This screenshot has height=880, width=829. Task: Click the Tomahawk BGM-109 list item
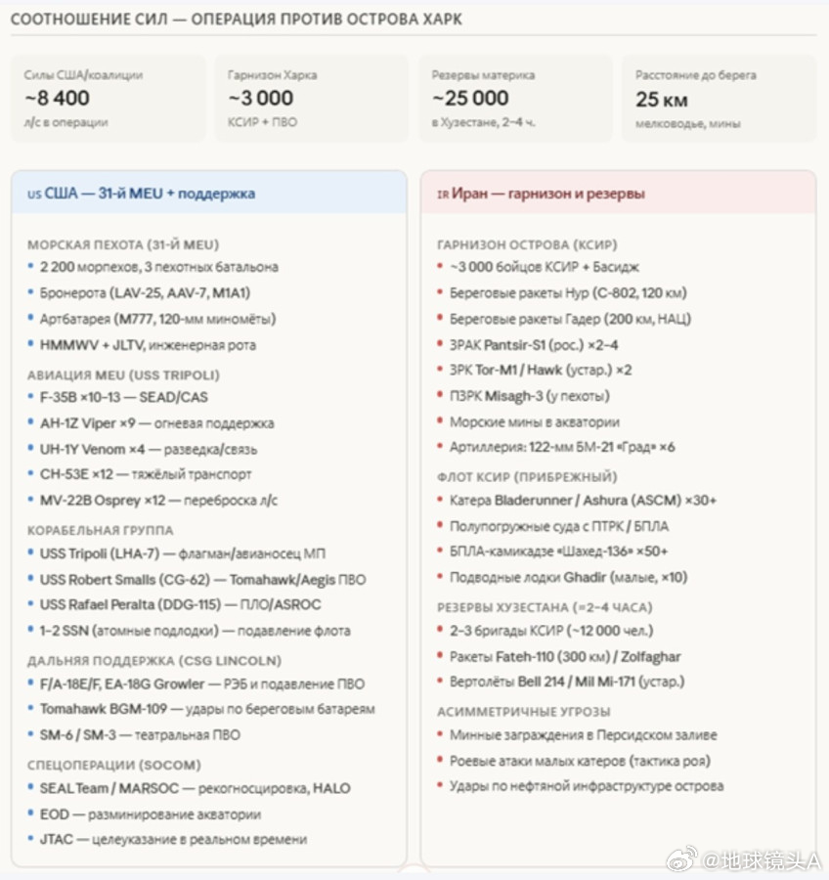pos(206,709)
